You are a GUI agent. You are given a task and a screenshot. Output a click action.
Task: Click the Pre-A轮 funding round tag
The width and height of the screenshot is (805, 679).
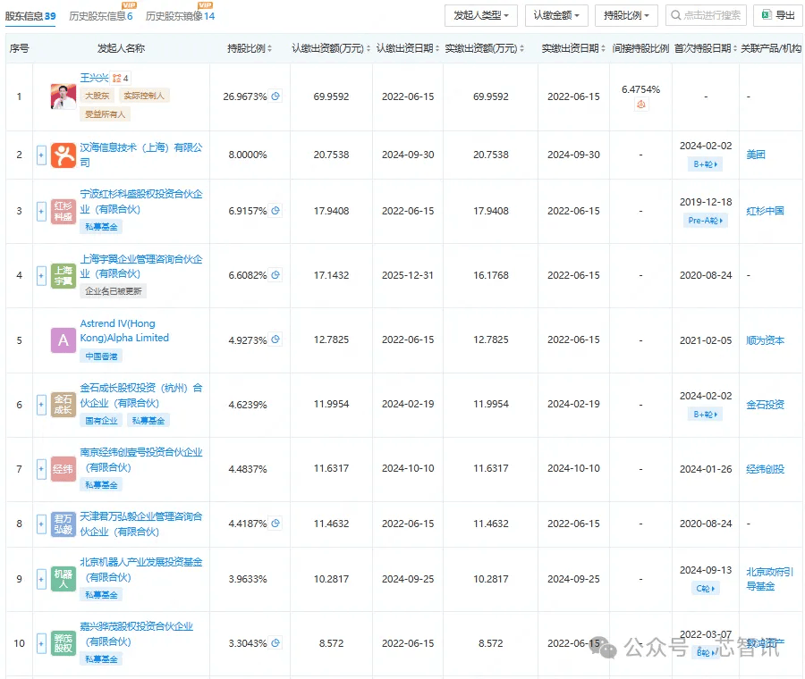tap(706, 221)
